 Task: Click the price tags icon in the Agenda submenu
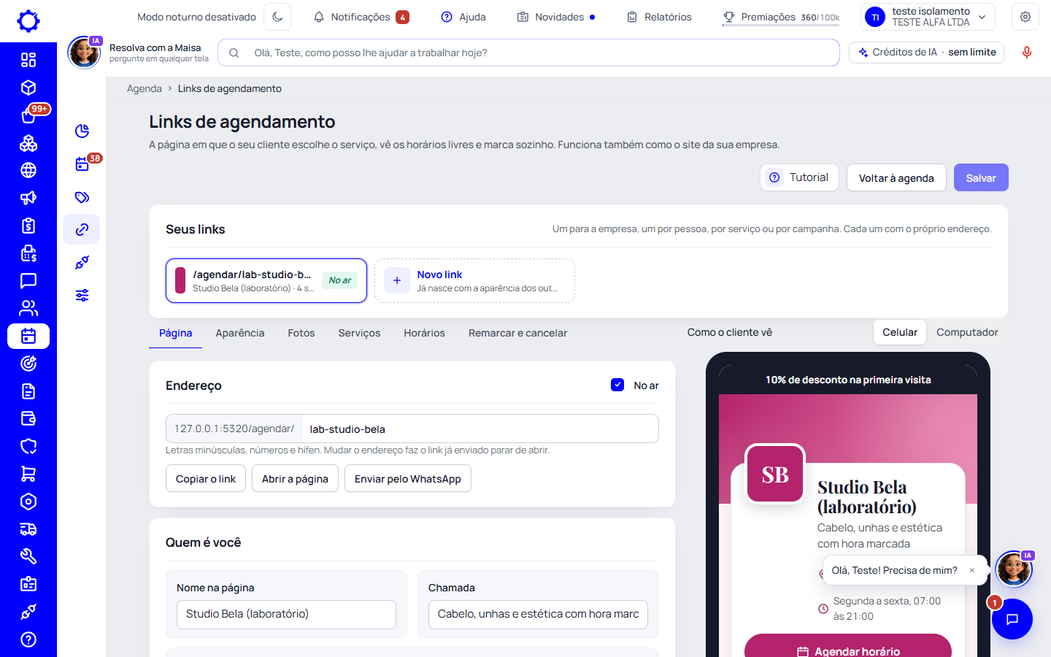(82, 197)
